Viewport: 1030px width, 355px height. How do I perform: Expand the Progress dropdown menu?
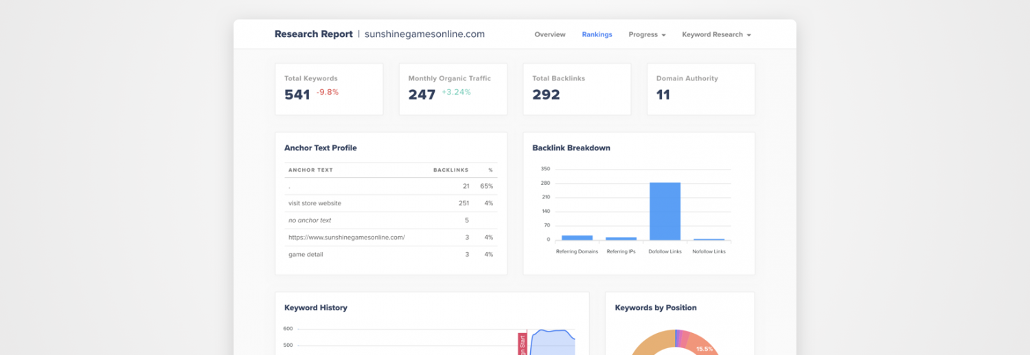647,34
